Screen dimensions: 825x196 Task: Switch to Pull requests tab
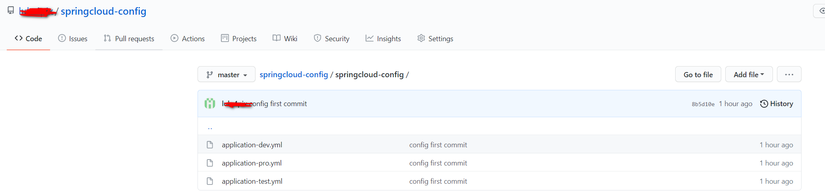click(129, 38)
